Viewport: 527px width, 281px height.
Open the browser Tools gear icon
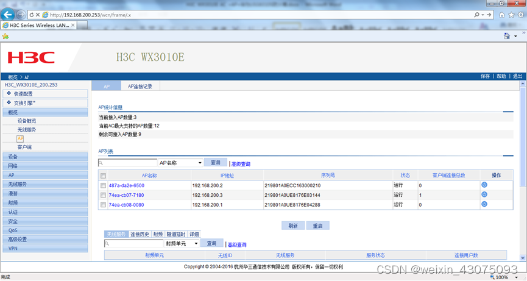[x=521, y=15]
